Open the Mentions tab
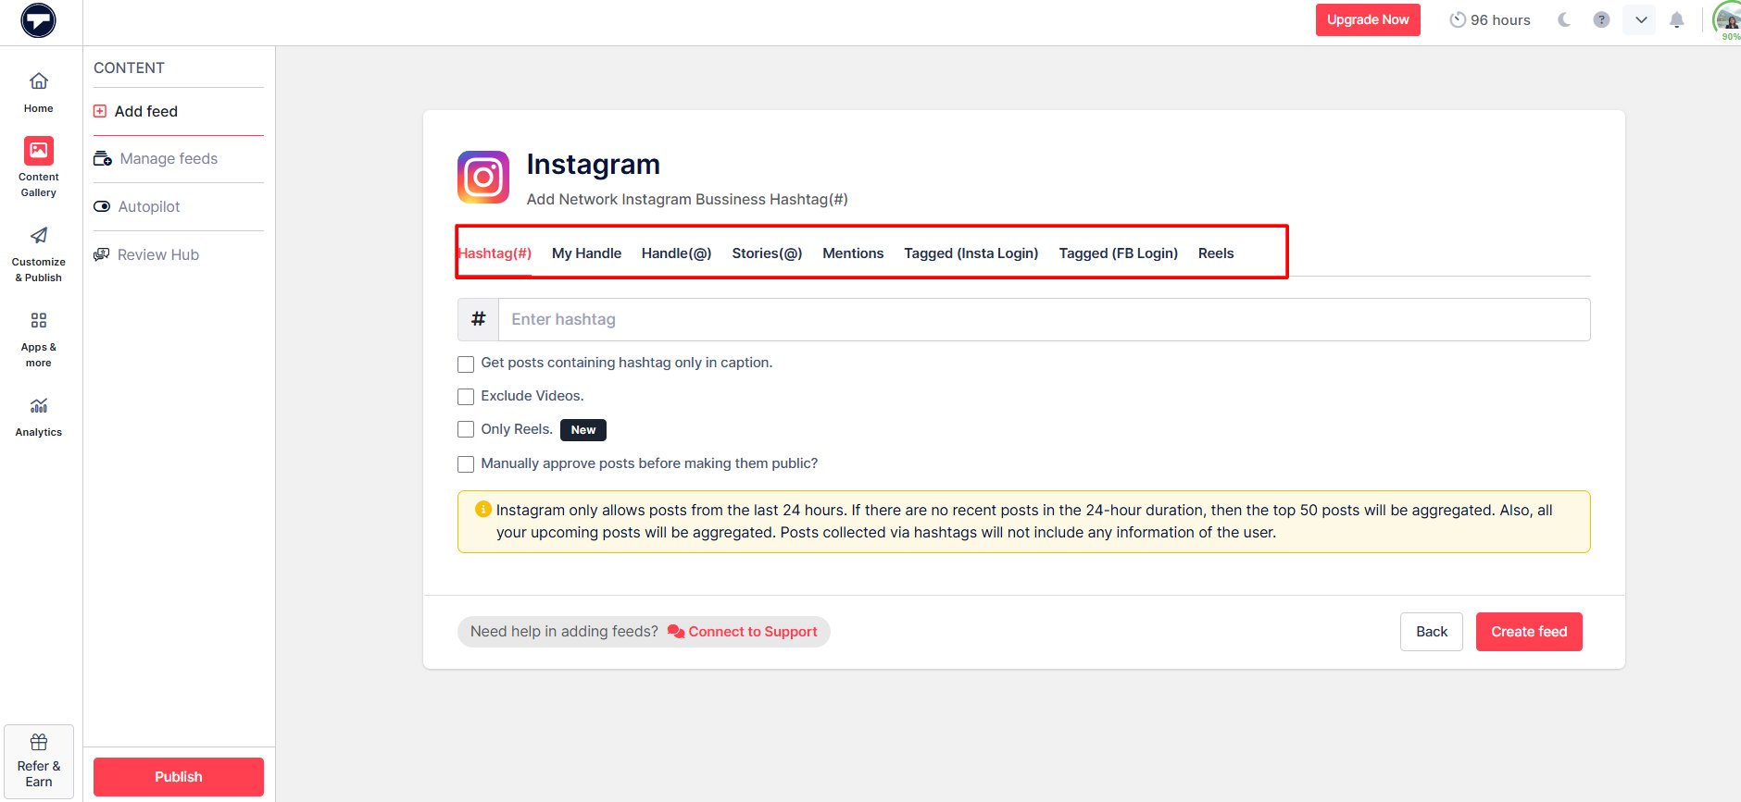The image size is (1741, 802). [853, 253]
